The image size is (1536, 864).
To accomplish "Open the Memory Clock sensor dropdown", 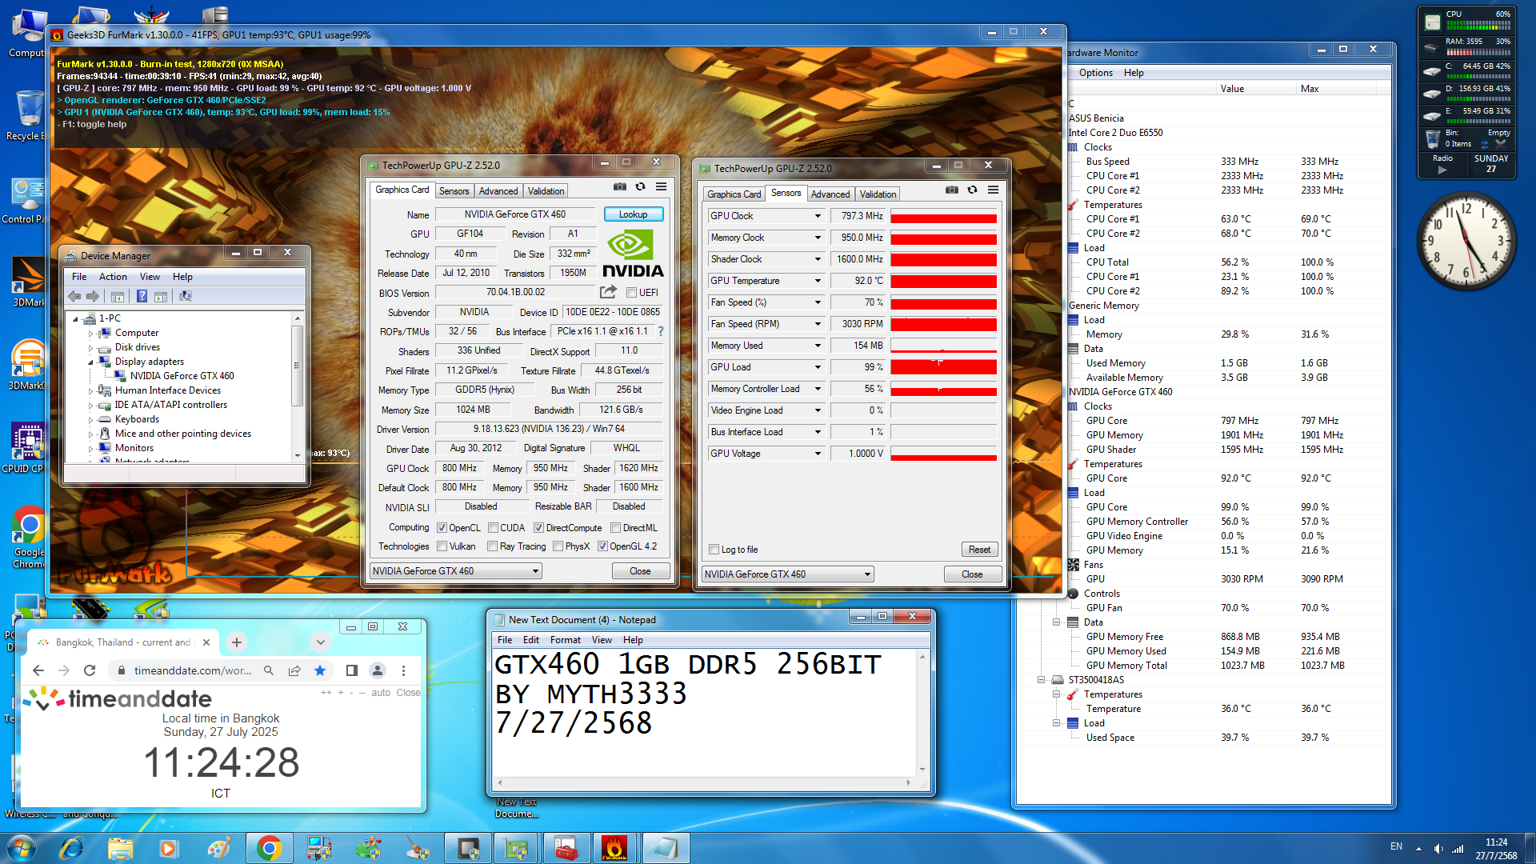I will (x=818, y=238).
